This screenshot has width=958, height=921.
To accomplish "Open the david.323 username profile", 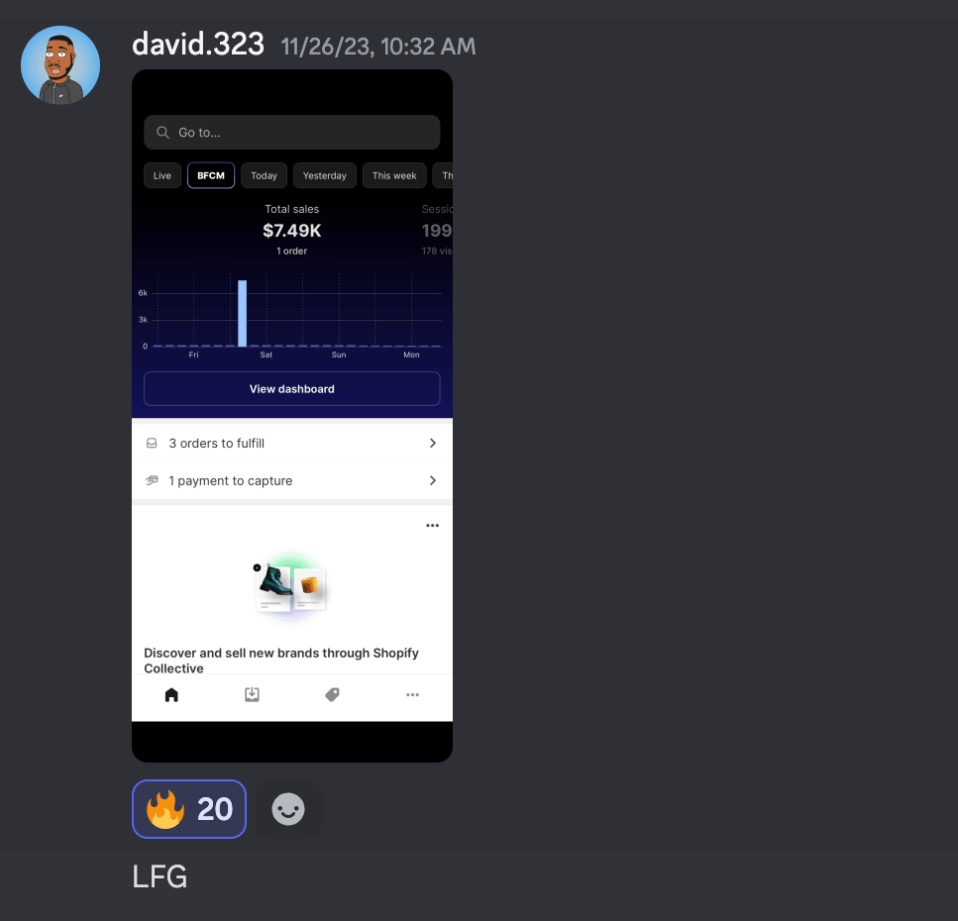I will (x=198, y=45).
